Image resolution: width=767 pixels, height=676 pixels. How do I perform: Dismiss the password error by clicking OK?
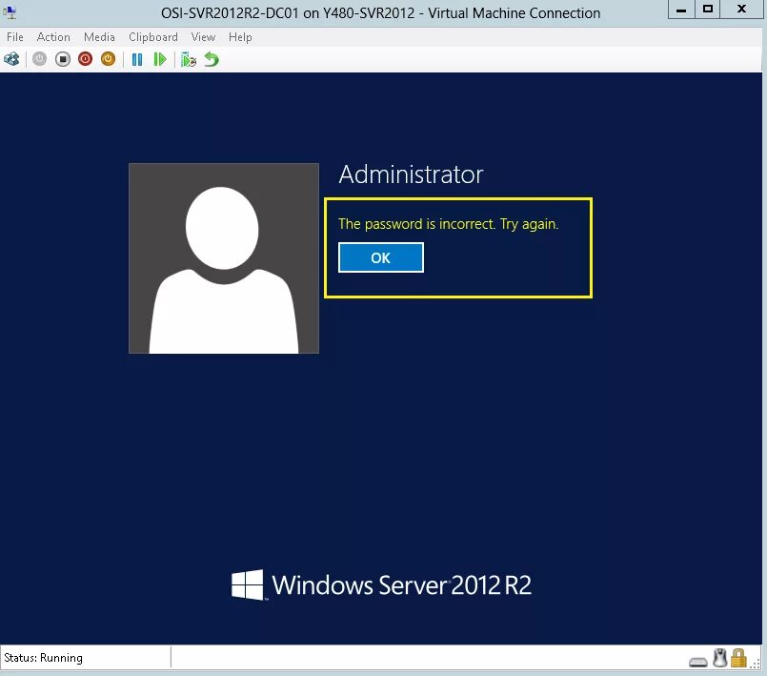coord(380,257)
